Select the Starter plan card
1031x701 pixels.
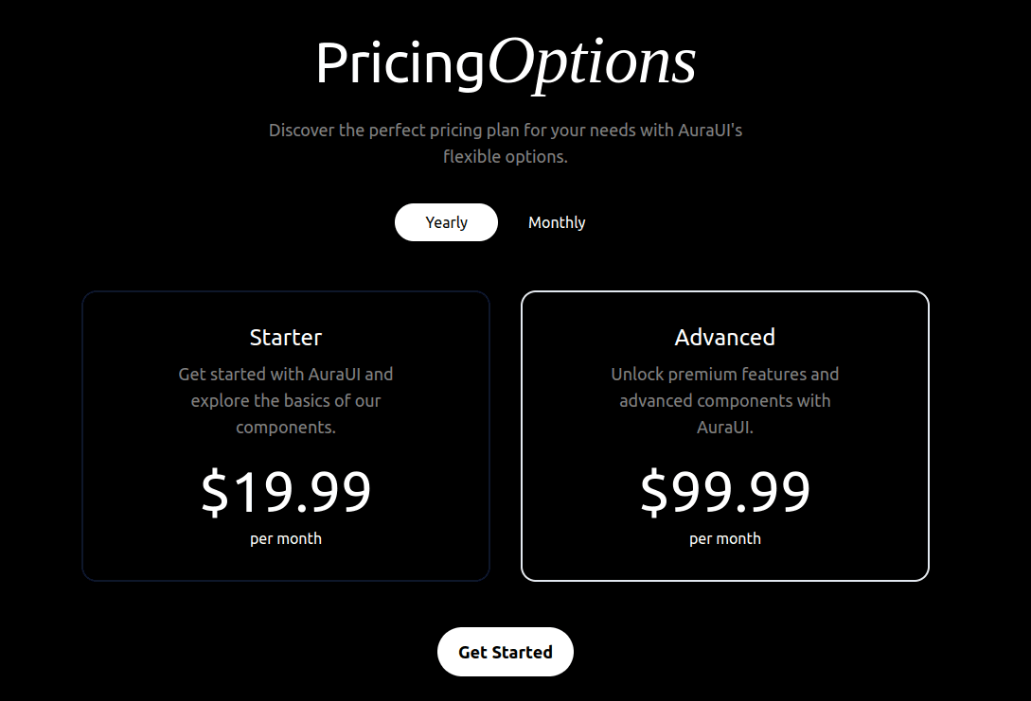tap(285, 436)
